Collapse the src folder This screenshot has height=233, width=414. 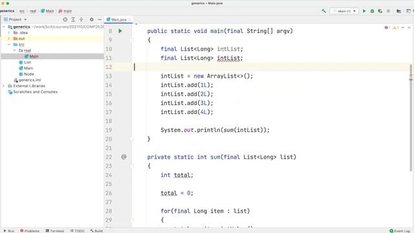[x=9, y=45]
